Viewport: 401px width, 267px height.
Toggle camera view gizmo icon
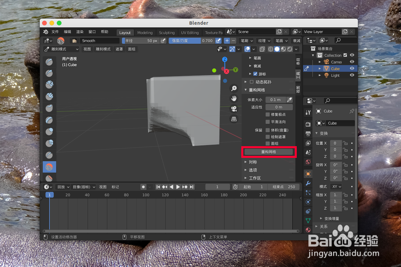234,109
